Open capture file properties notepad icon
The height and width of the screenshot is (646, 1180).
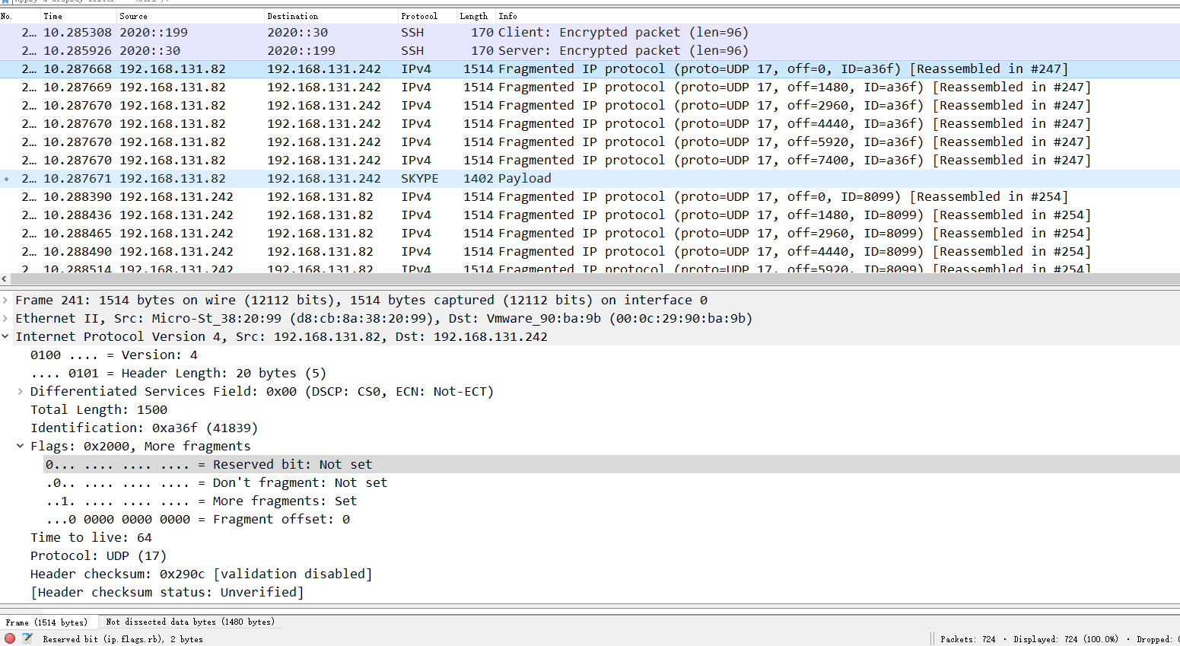pos(27,638)
